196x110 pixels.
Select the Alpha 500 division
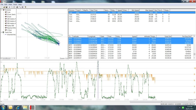click(x=10, y=25)
